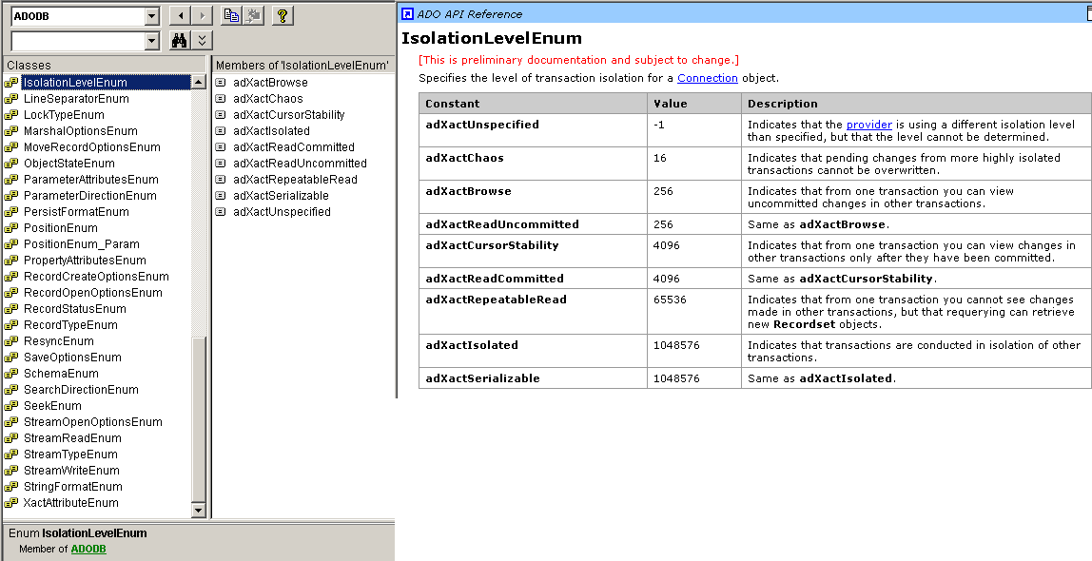The width and height of the screenshot is (1092, 561).
Task: Click the Copy to Clipboard icon
Action: click(x=231, y=16)
